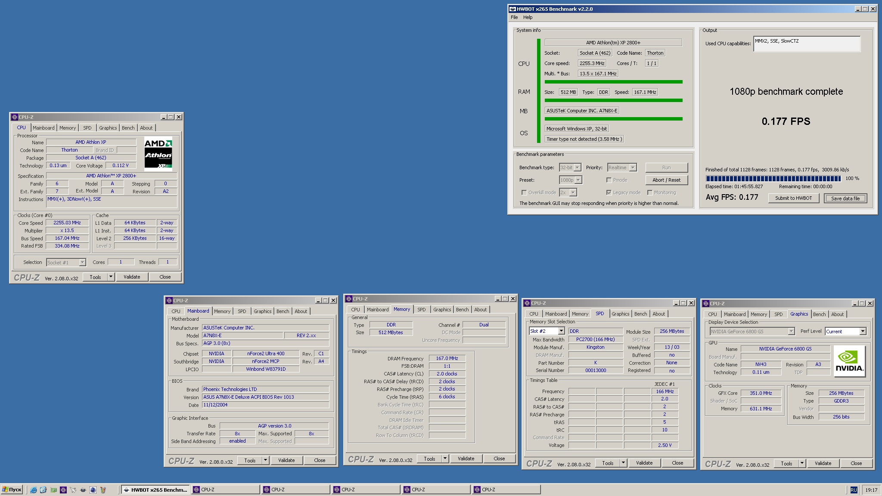Click the HWBOT x265 Benchmark title bar icon
Screen dimensions: 882x496
512,9
